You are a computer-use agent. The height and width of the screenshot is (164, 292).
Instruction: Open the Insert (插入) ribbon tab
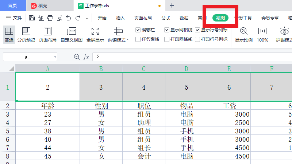(x=120, y=18)
